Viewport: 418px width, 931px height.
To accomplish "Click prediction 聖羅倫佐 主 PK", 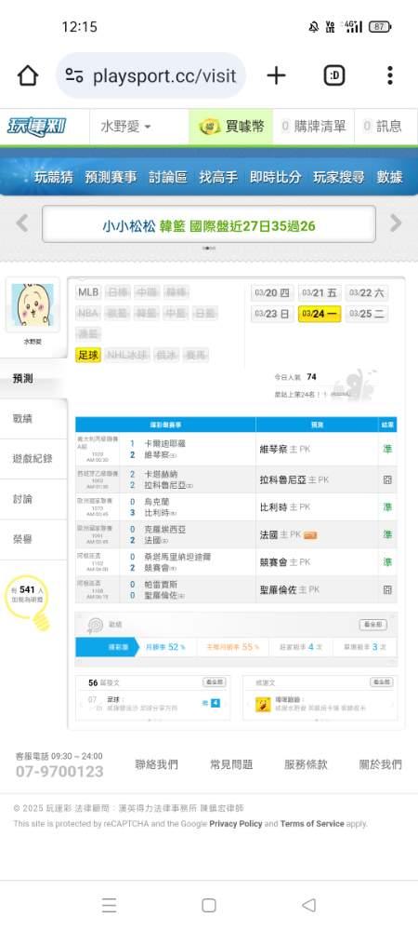I will click(x=290, y=589).
